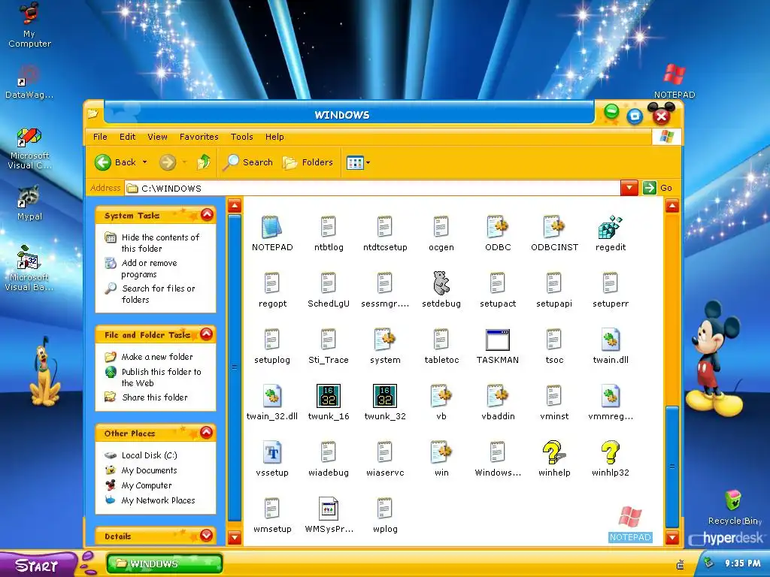Screen dimensions: 770x577
Task: Open the Help menu
Action: 274,137
